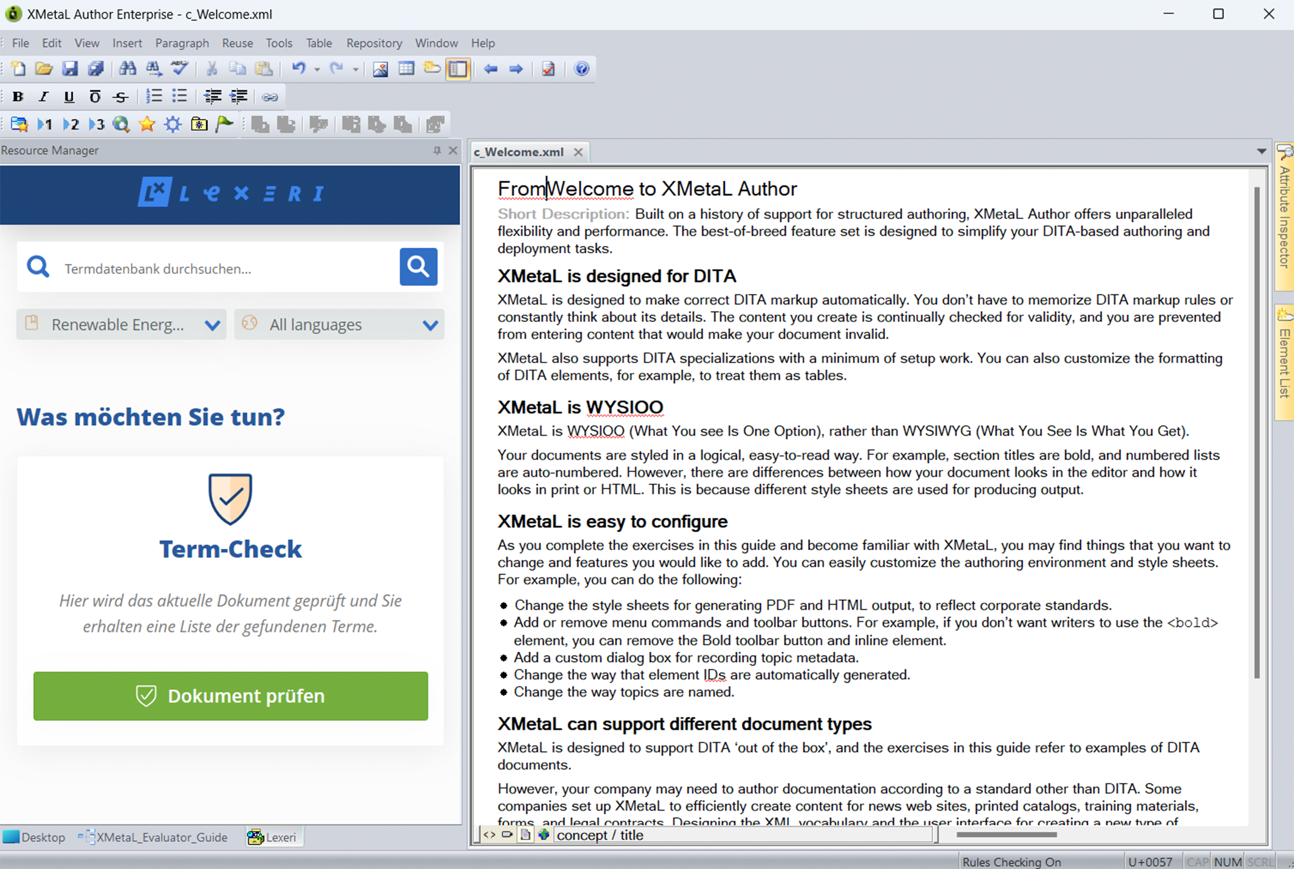Click the Find Next binoculars-with-arrow icon

(x=154, y=69)
